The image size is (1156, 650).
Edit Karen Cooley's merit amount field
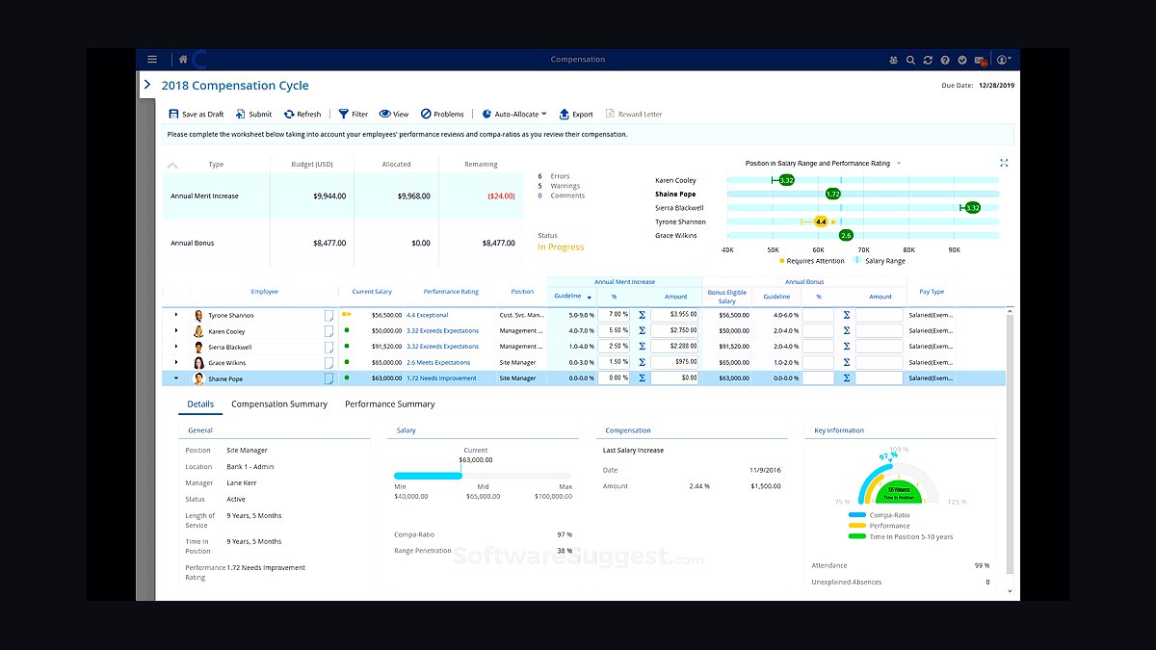(675, 331)
